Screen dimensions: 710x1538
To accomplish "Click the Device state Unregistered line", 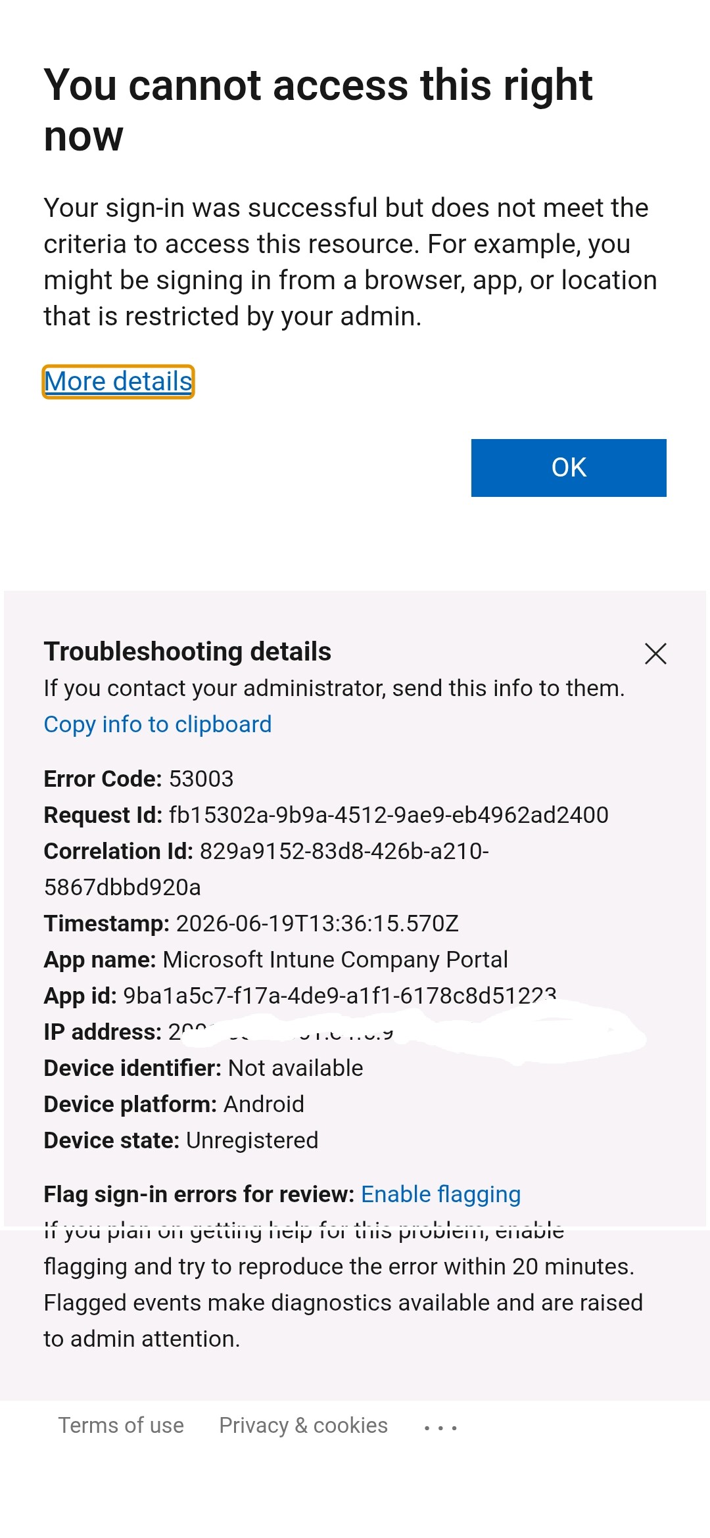I will tap(181, 1140).
